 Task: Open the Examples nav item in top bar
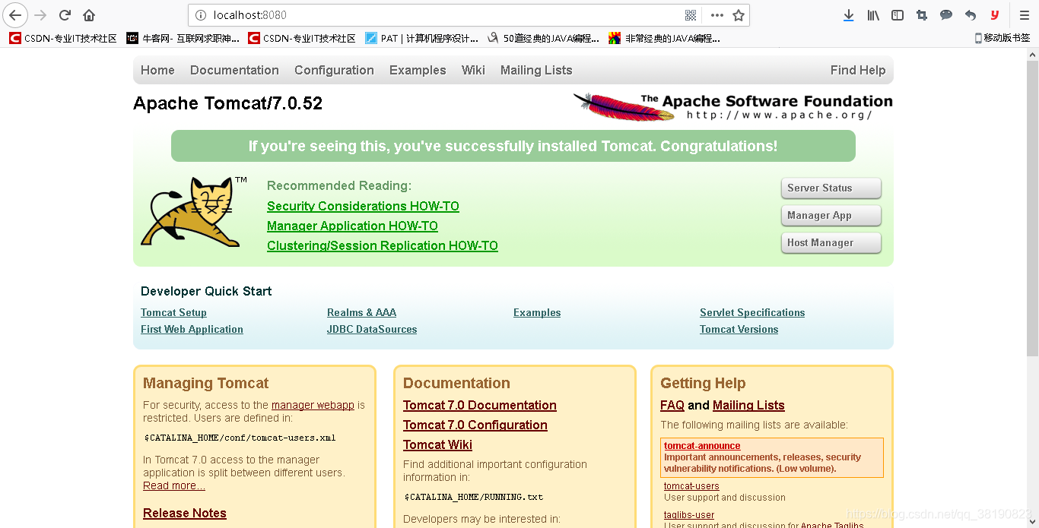point(418,70)
